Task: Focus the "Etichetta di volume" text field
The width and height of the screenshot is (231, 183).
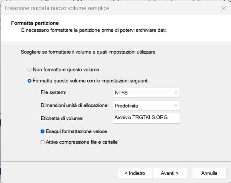Action: point(146,118)
